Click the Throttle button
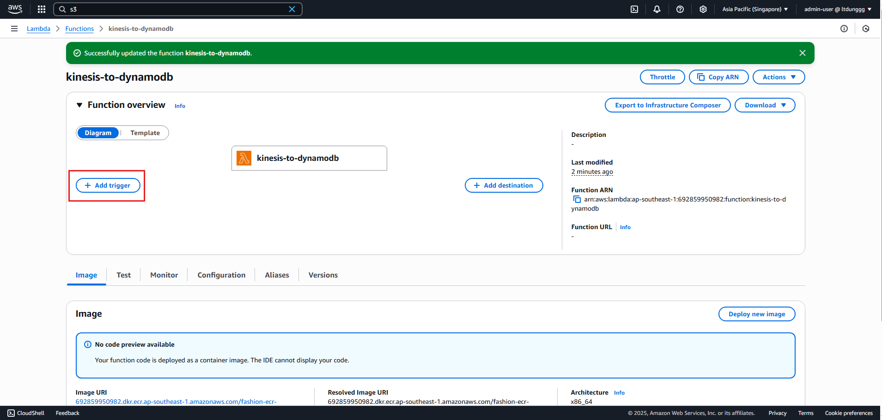 coord(663,77)
